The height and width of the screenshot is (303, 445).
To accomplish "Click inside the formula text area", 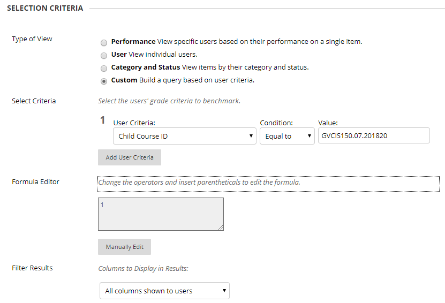I will pos(161,214).
